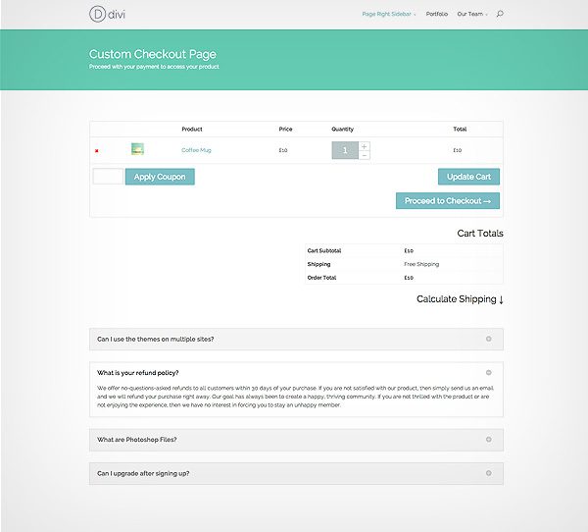Screen dimensions: 588x532
Task: Click the coupon code input field
Action: click(108, 177)
